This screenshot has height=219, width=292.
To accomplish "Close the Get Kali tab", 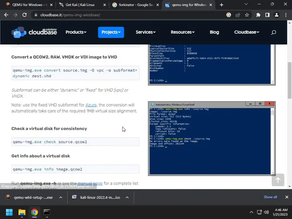I will point(105,5).
